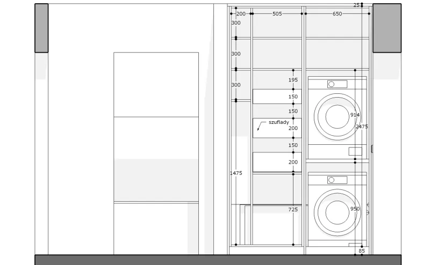430x265 pixels.
Task: Select the 650 width dimension label
Action: pos(337,14)
